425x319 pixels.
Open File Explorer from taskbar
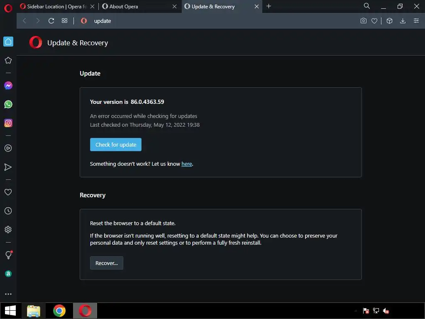(x=34, y=311)
